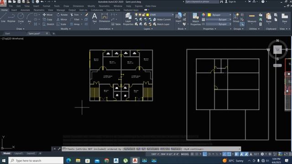The width and height of the screenshot is (292, 164).
Task: Activate the Fillet command
Action: (x=75, y=20)
